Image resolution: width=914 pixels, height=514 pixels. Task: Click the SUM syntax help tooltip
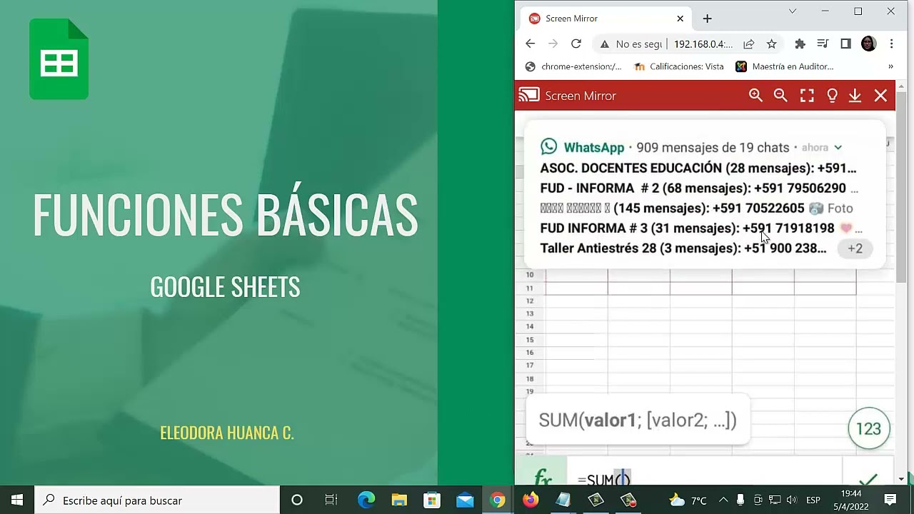click(637, 420)
